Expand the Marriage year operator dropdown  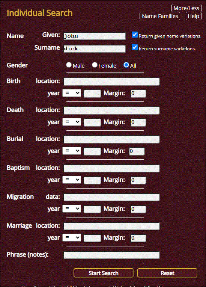pyautogui.click(x=72, y=237)
